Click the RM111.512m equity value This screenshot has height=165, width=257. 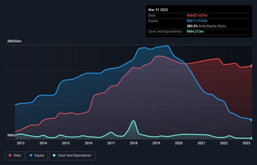(x=197, y=21)
